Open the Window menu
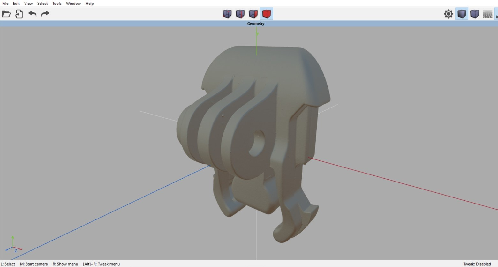Image resolution: width=498 pixels, height=267 pixels. click(x=73, y=4)
